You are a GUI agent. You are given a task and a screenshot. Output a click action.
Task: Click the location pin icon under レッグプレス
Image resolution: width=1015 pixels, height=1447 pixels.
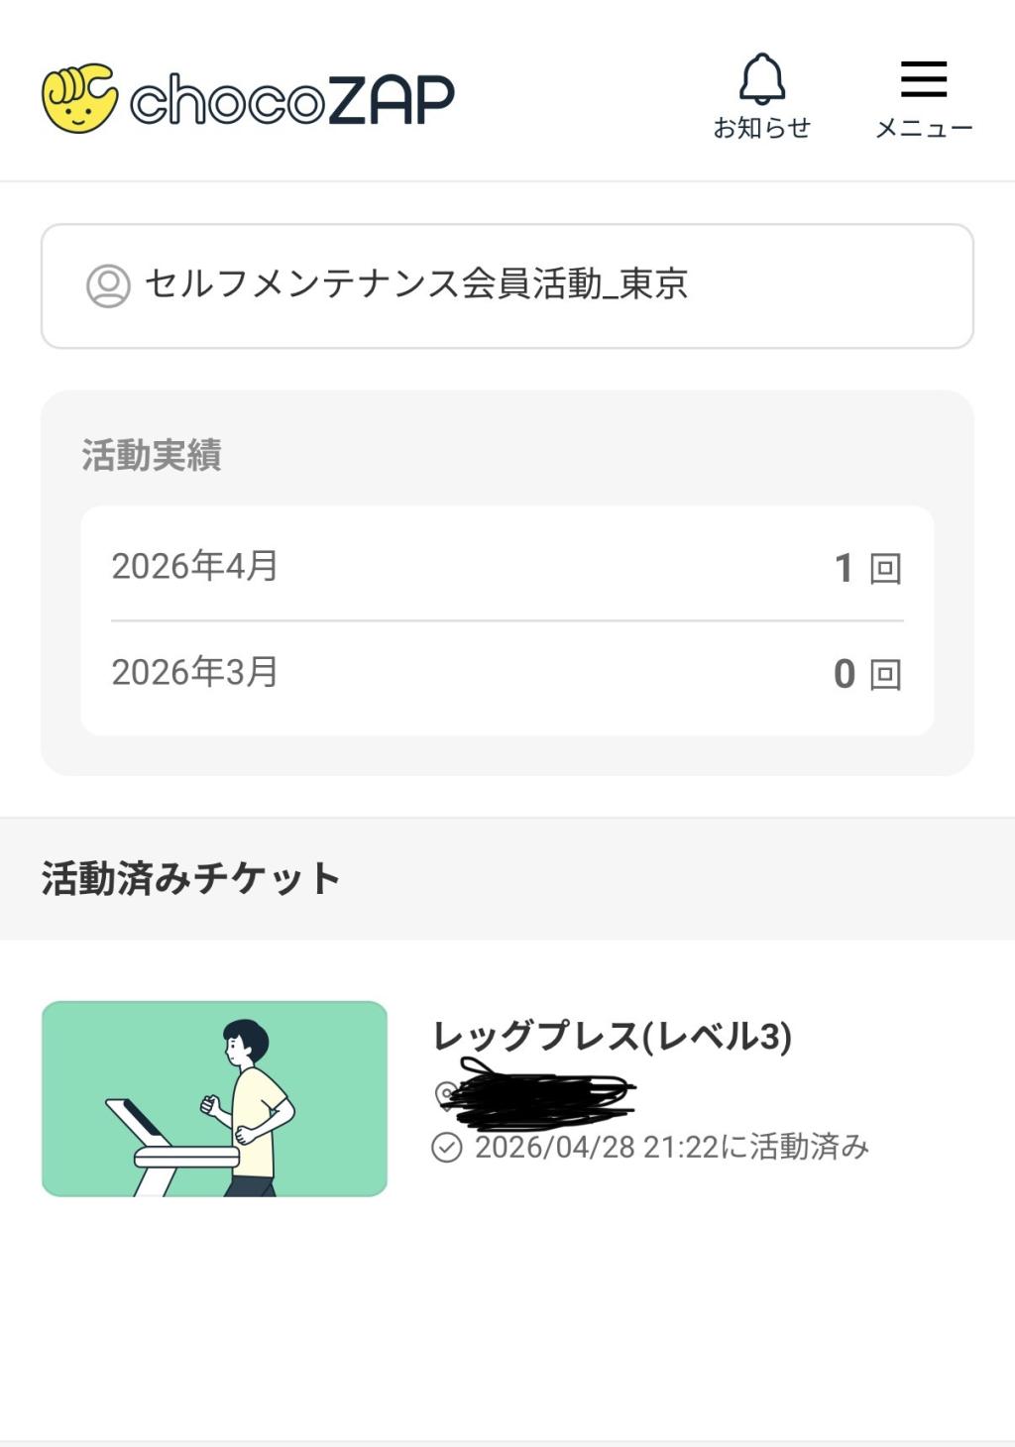(445, 1094)
